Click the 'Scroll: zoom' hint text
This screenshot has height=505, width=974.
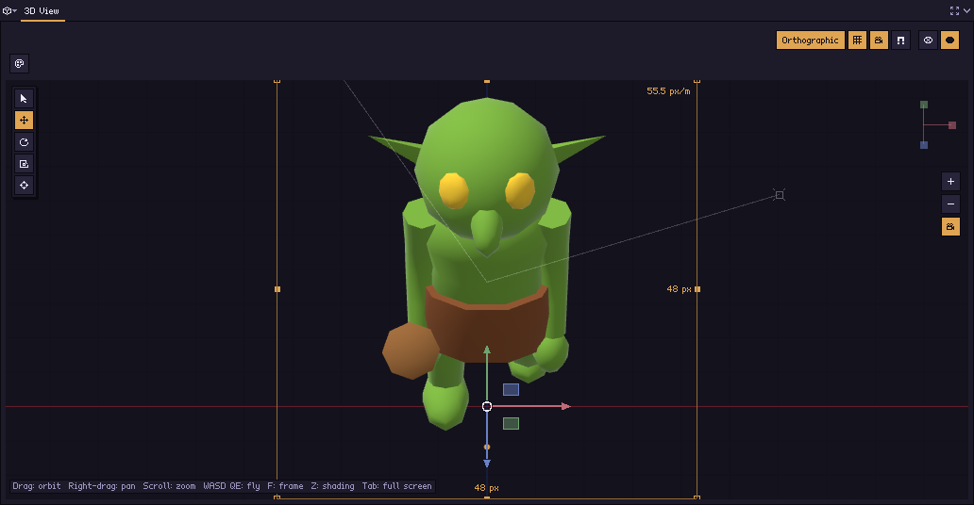[169, 486]
